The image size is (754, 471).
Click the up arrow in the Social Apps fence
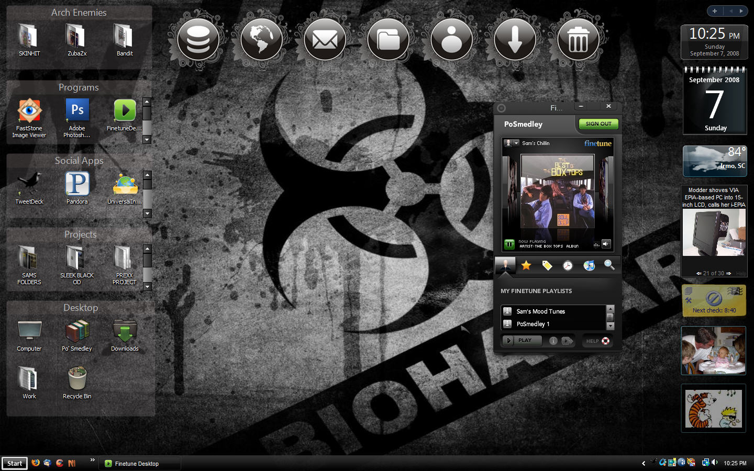pos(147,175)
